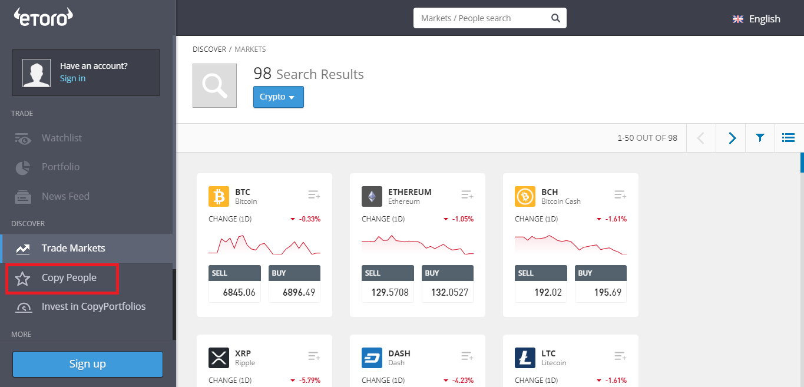Screen dimensions: 804x387
Task: Click the Bitcoin Cash BCH logo
Action: pos(525,197)
